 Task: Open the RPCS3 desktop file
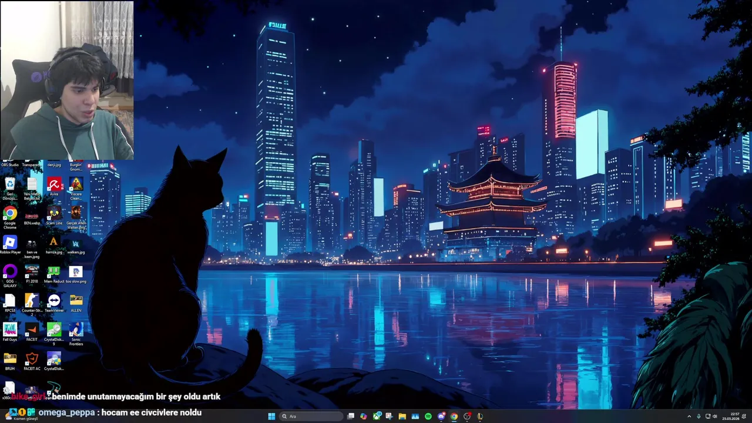click(10, 303)
